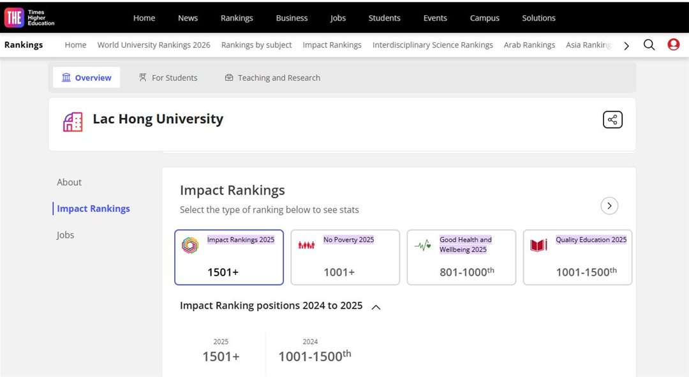689x377 pixels.
Task: Click the For Students tab icon
Action: click(x=143, y=77)
